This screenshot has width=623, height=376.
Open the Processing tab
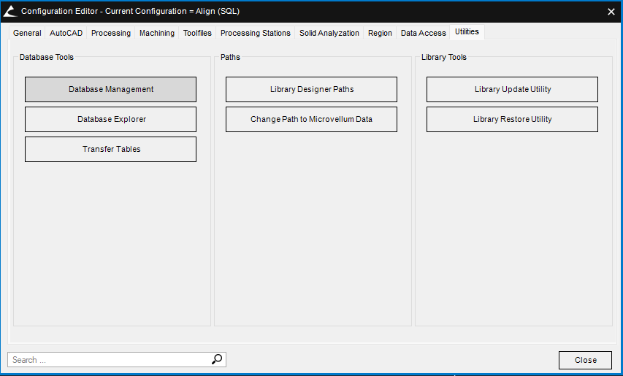pyautogui.click(x=111, y=33)
